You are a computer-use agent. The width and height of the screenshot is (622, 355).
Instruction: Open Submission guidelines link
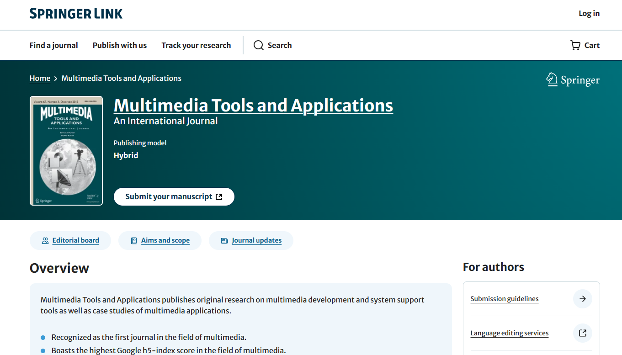(x=505, y=299)
